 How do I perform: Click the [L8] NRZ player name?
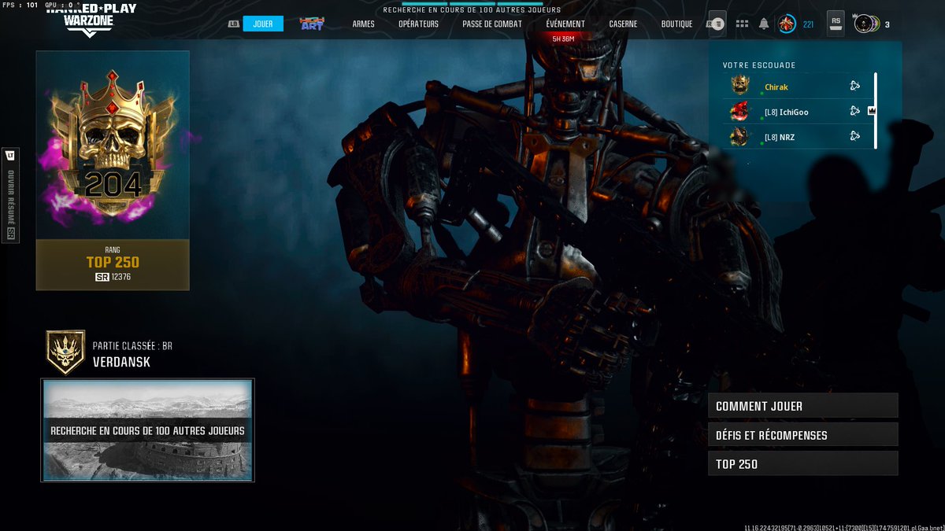coord(779,137)
